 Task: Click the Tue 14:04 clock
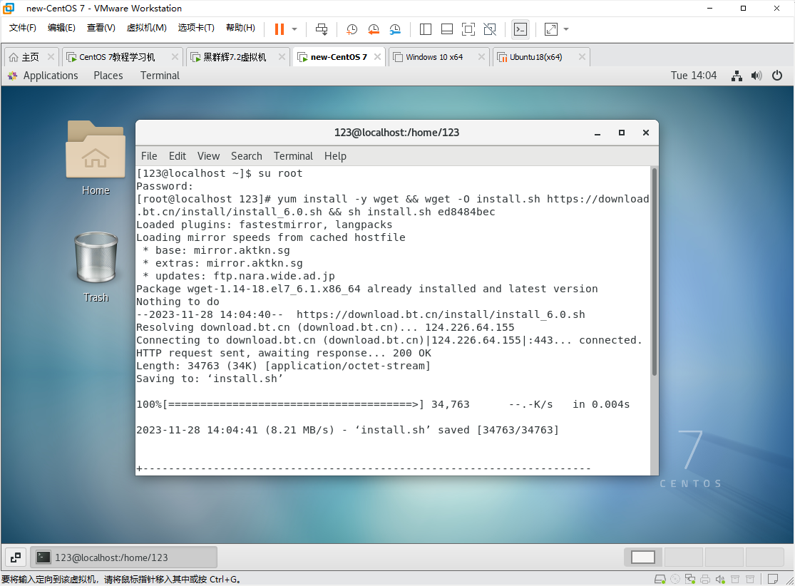pos(694,76)
